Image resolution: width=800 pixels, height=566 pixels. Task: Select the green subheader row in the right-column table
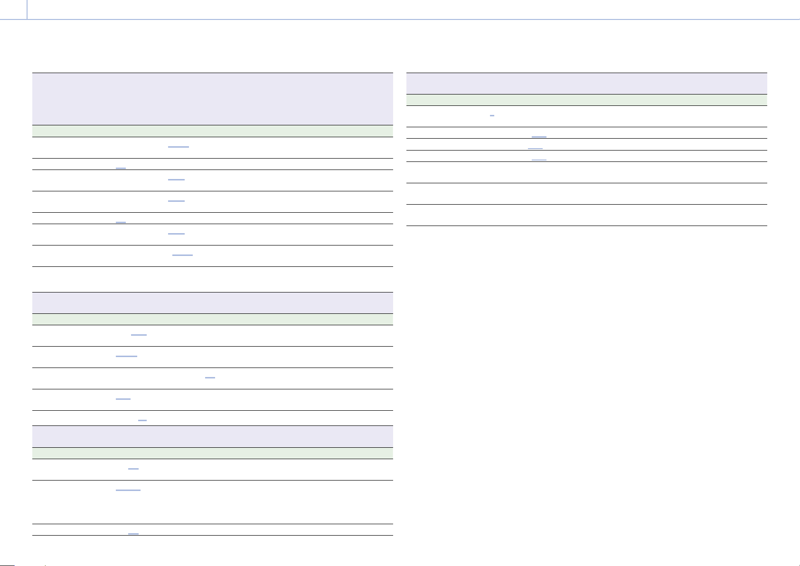(x=587, y=100)
